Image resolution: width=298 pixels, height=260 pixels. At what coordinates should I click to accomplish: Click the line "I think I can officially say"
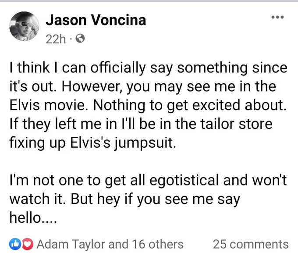point(78,68)
